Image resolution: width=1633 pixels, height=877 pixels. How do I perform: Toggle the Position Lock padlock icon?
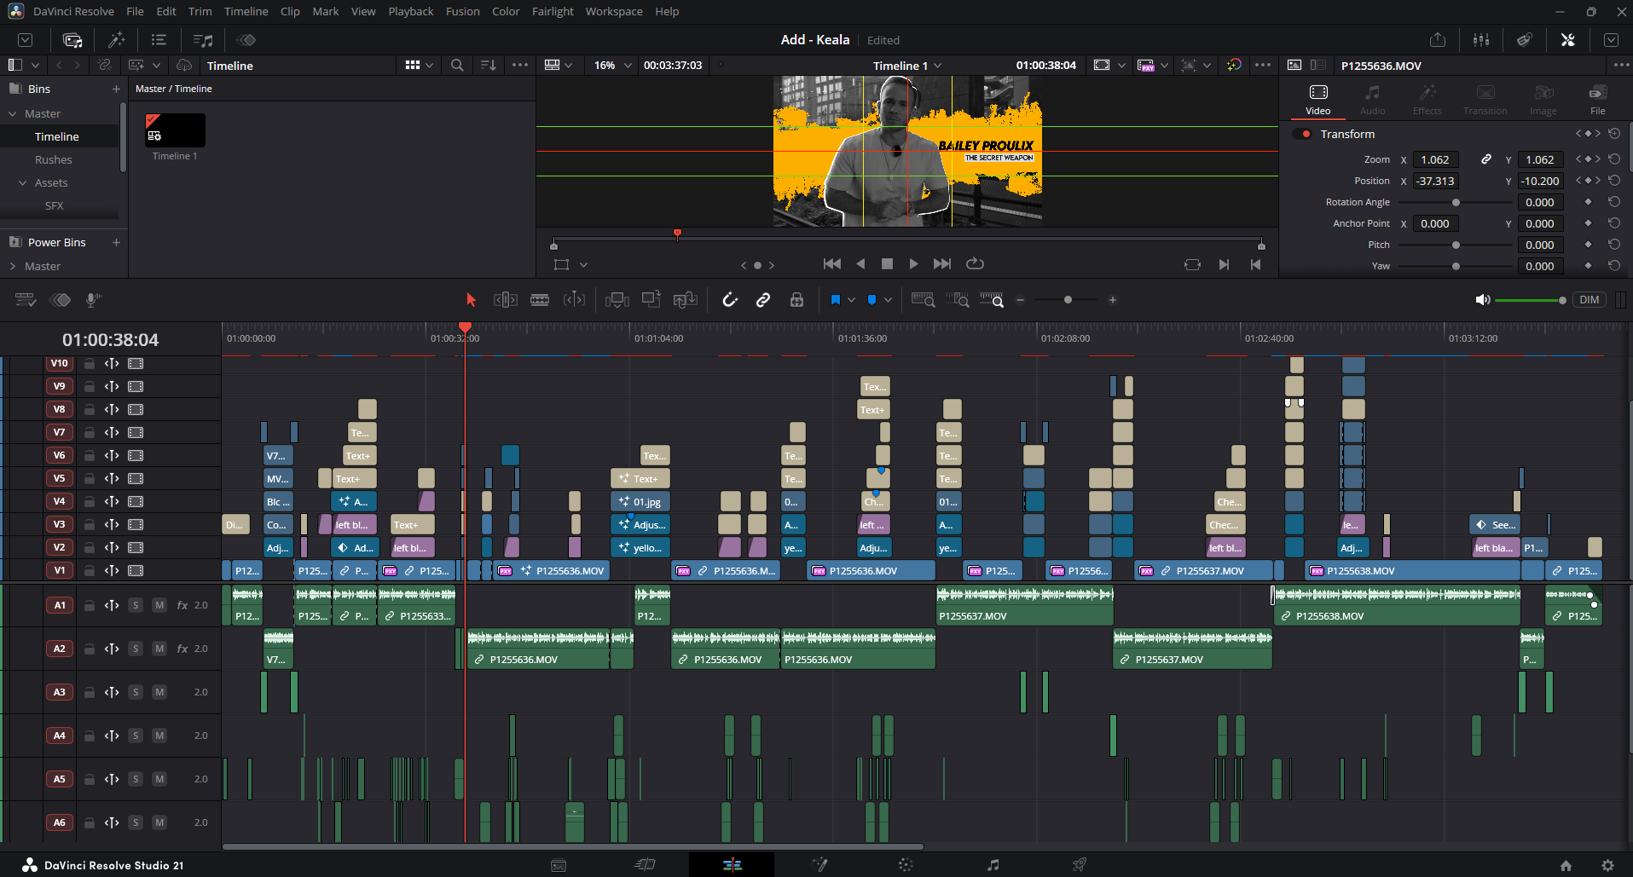pos(796,300)
